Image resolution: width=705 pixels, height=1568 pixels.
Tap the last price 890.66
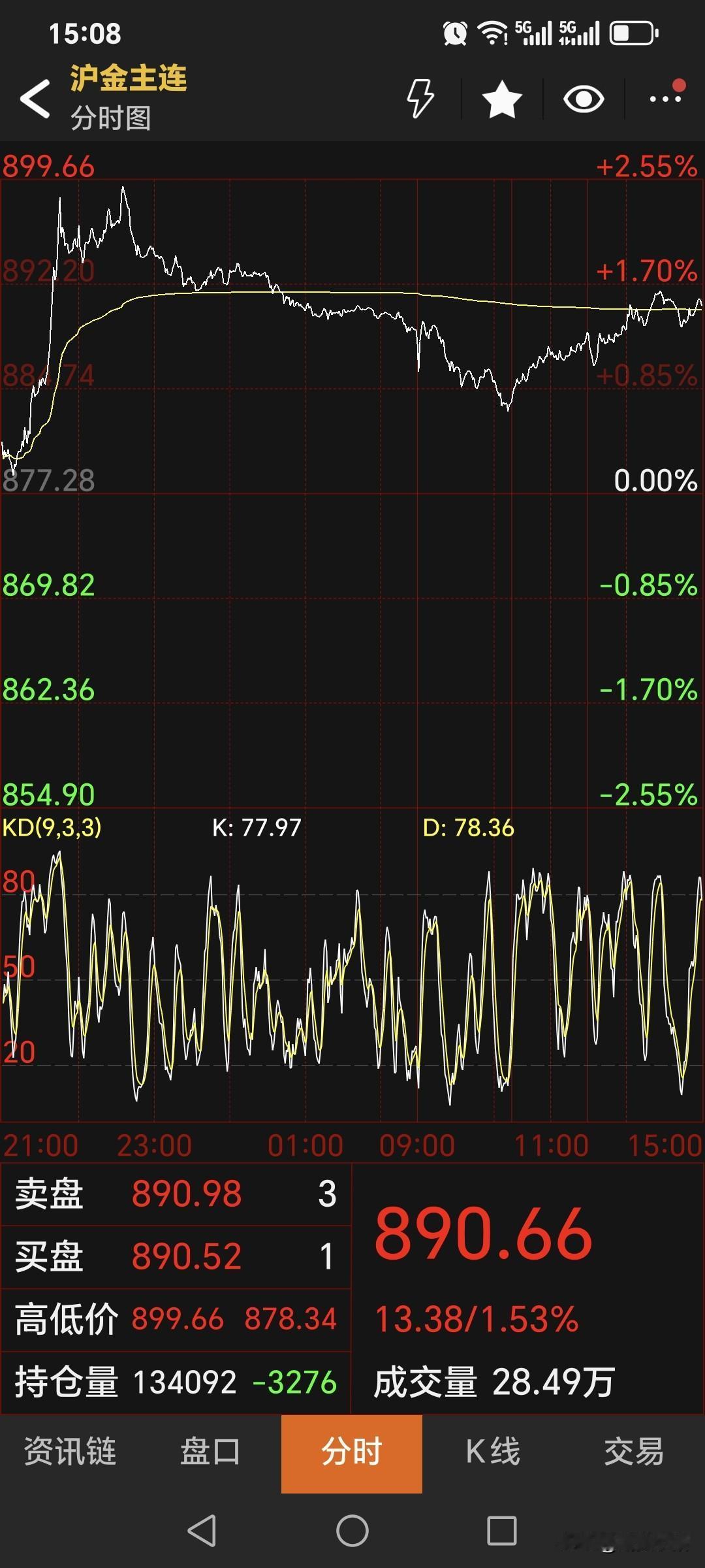point(484,1233)
